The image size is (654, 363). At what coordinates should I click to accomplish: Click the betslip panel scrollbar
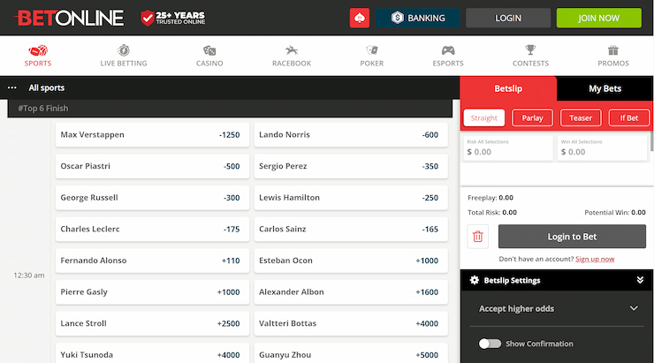pyautogui.click(x=651, y=140)
